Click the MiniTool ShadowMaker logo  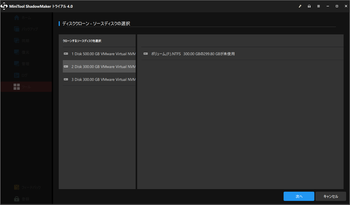point(4,6)
